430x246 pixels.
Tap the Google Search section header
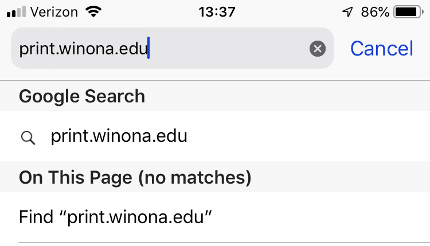pos(82,96)
